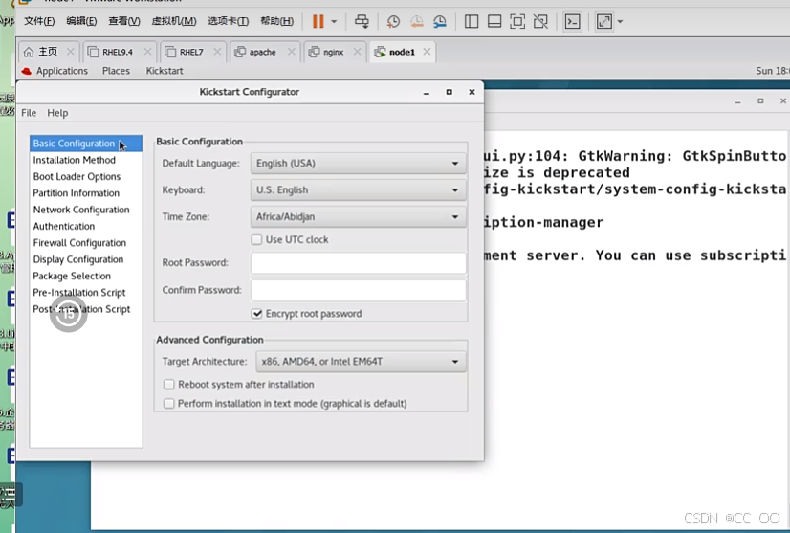Open the 虚拟机(M) menu
This screenshot has height=533, width=790.
[x=174, y=21]
